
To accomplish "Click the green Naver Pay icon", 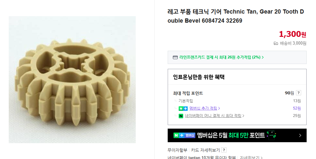I will 181,116.
